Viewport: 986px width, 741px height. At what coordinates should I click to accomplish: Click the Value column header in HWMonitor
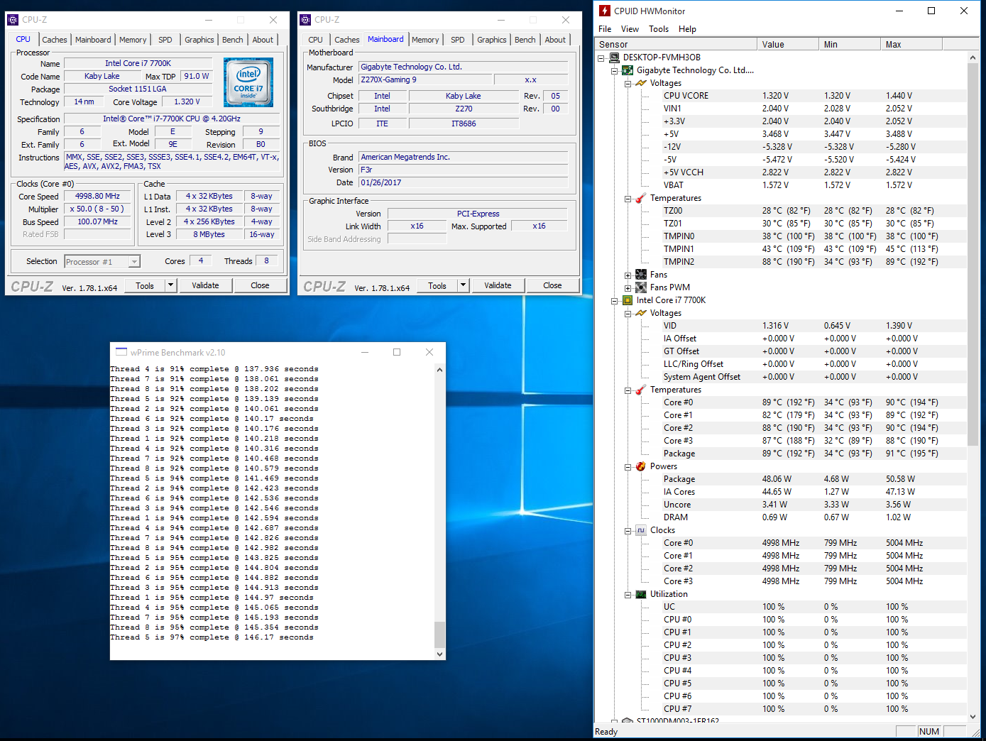pos(788,44)
